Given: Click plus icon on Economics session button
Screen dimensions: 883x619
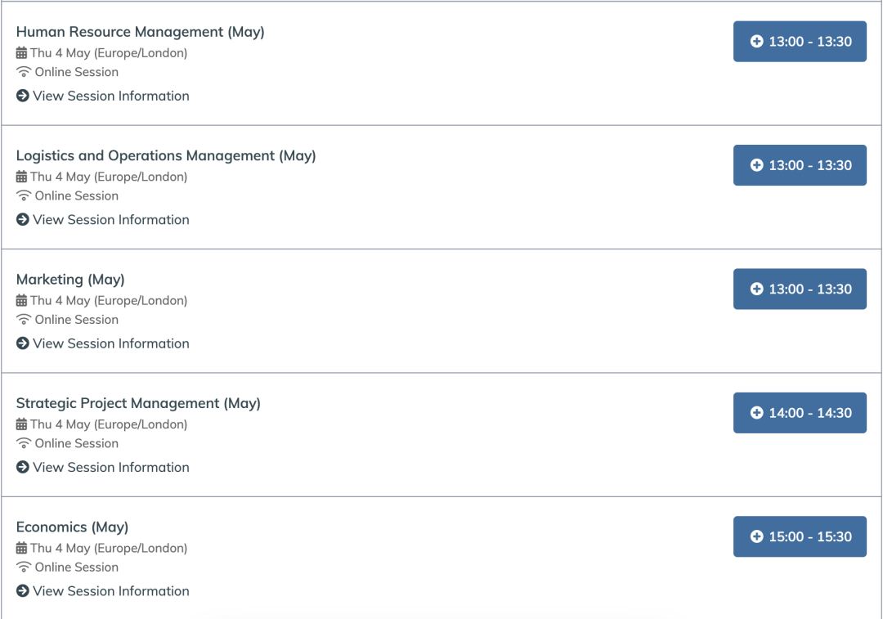Looking at the screenshot, I should point(757,536).
